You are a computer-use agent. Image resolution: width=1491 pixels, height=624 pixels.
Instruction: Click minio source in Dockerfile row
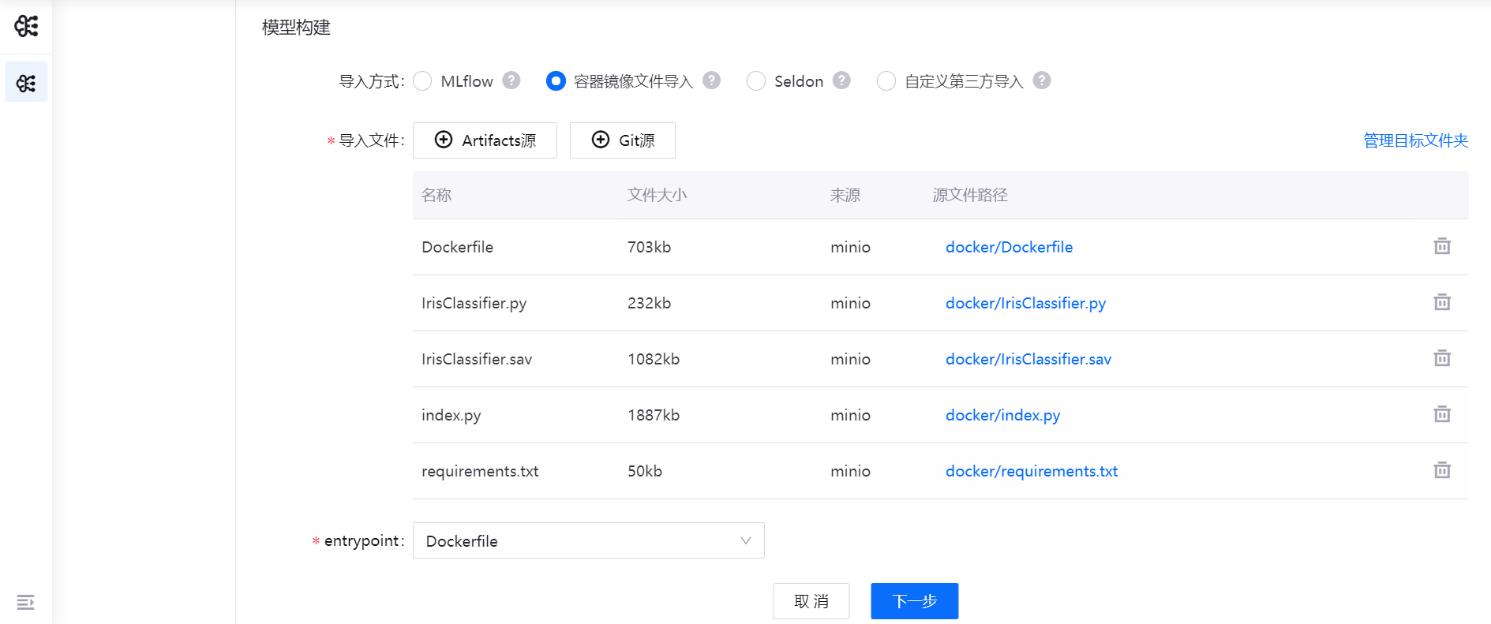coord(851,247)
